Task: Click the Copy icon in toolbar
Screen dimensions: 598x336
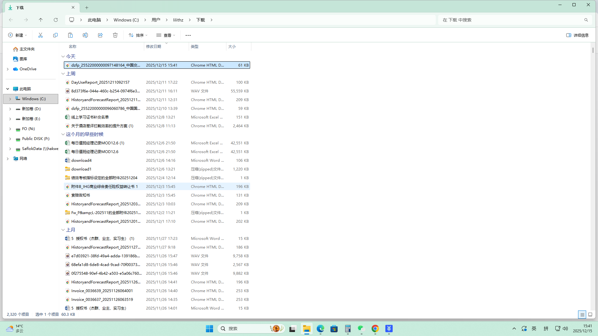Action: (55, 35)
